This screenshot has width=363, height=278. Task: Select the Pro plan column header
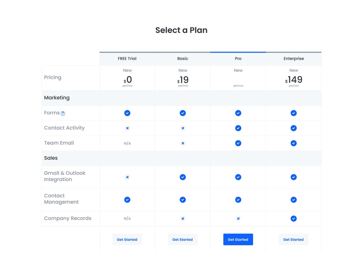pos(238,58)
